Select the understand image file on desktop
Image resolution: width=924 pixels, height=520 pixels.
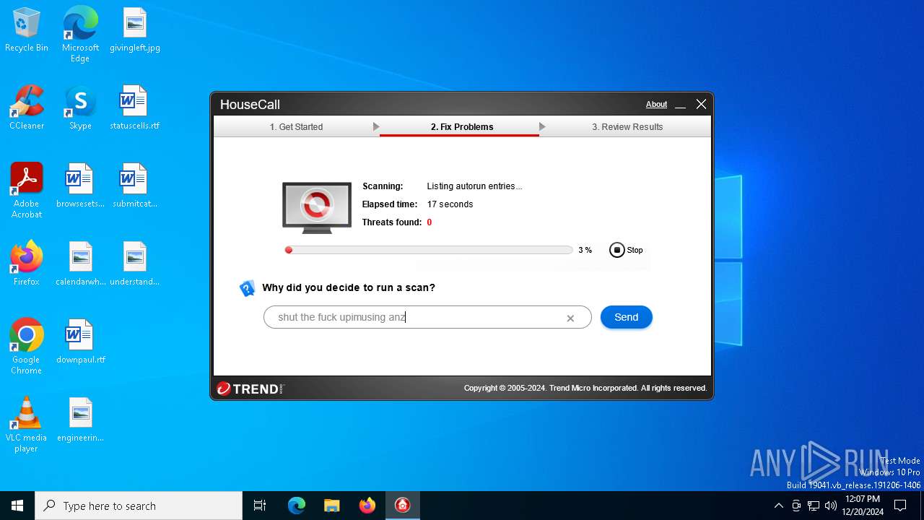click(134, 264)
